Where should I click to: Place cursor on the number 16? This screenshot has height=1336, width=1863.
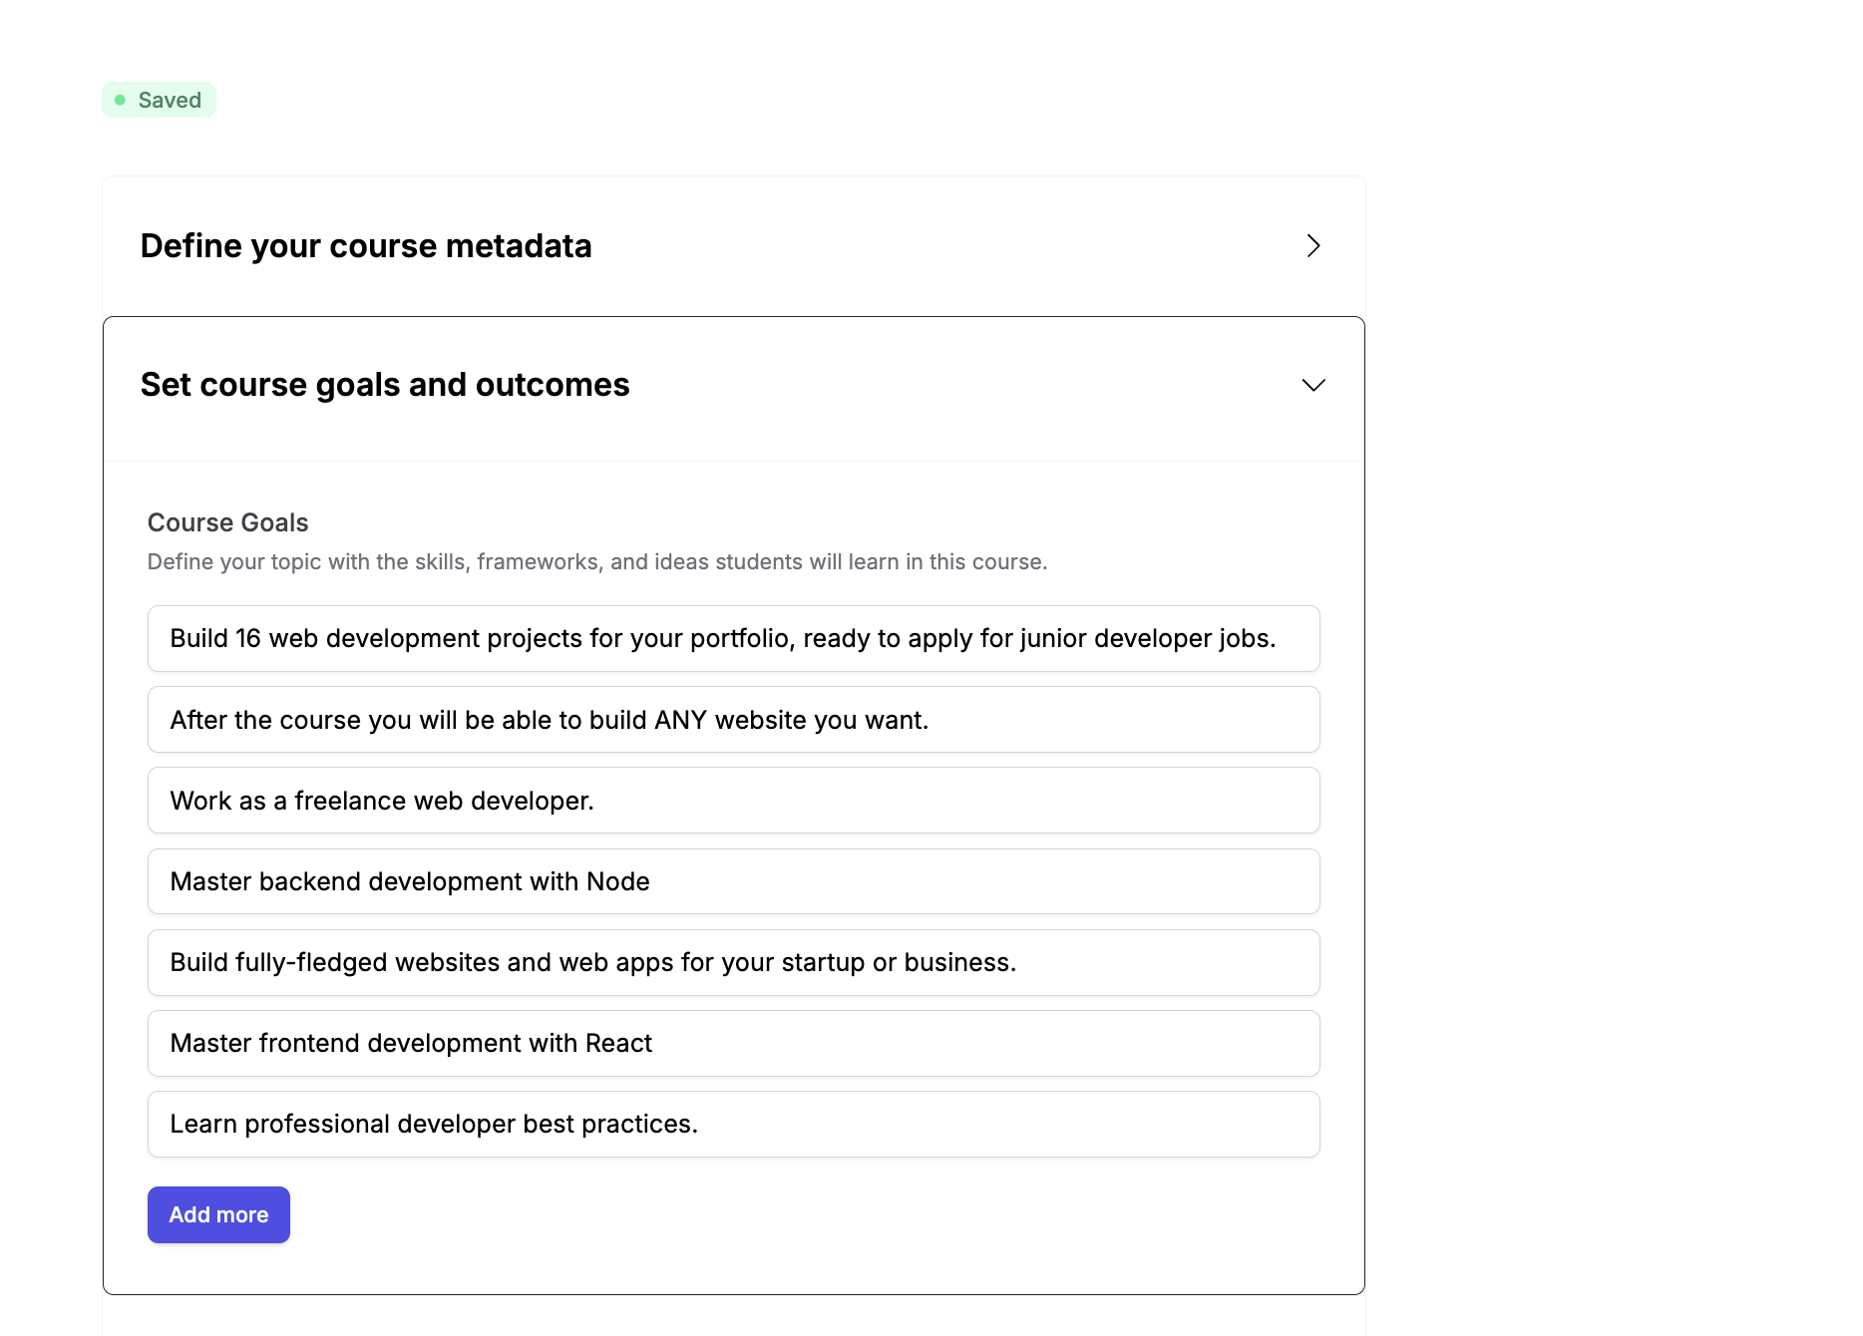[247, 638]
